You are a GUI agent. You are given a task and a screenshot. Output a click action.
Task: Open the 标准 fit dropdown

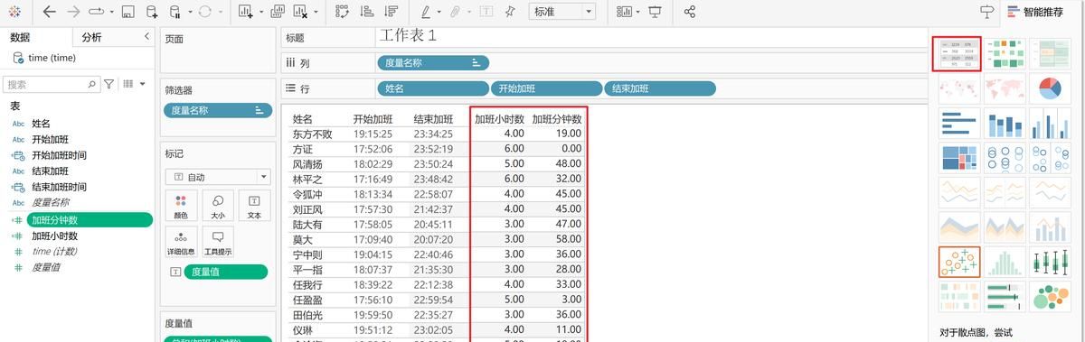(562, 12)
